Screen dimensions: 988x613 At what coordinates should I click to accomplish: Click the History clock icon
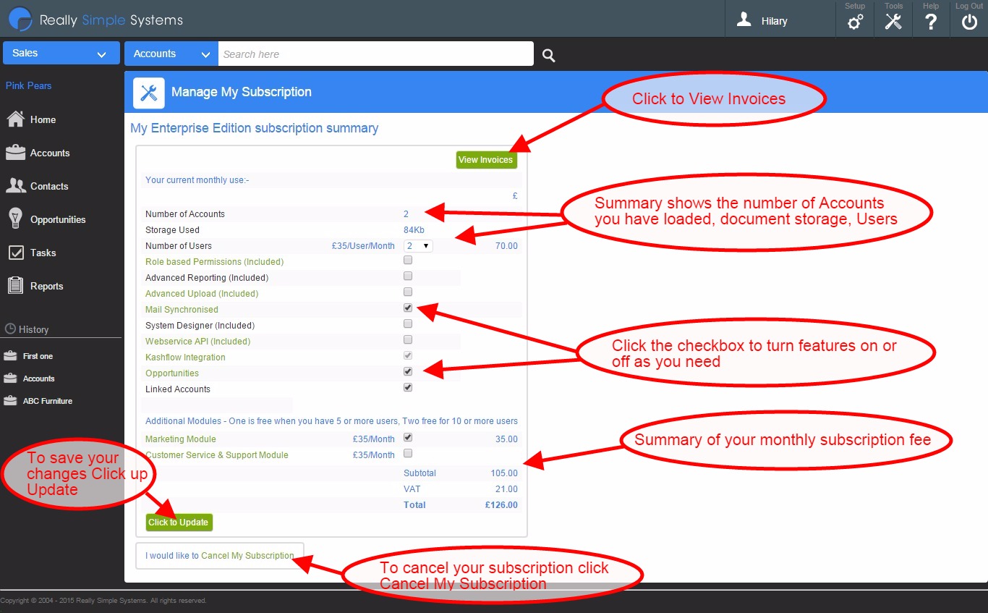pos(10,329)
